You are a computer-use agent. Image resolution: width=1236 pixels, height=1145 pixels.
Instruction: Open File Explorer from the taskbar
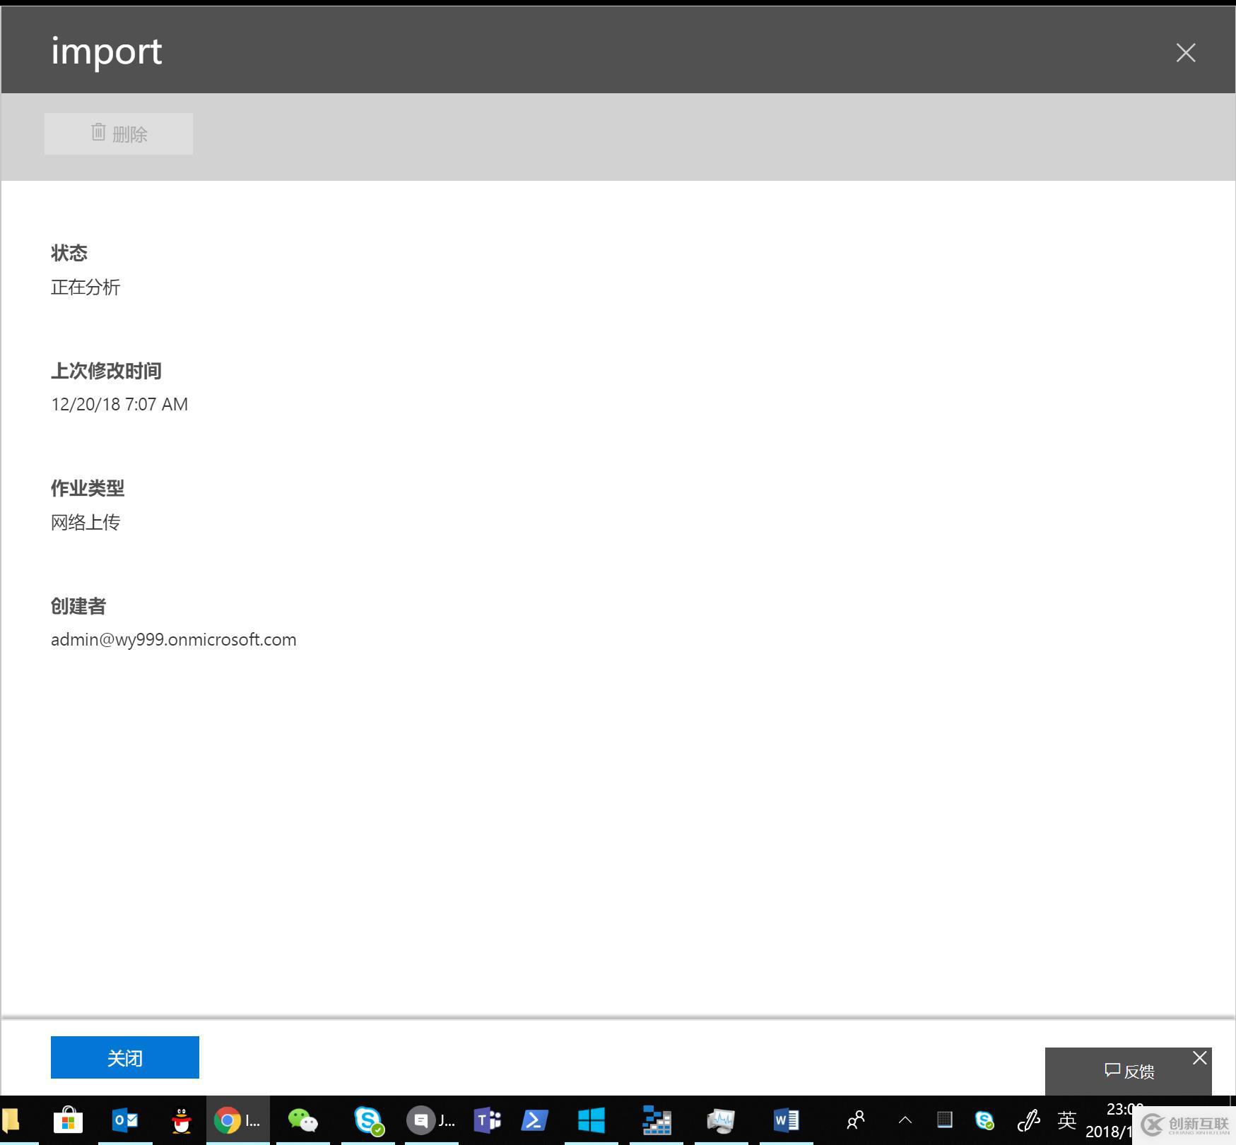click(10, 1120)
